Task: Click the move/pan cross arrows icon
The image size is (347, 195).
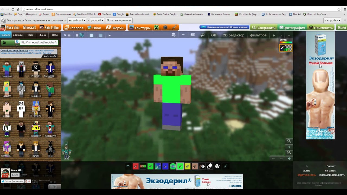Action: [289, 158]
